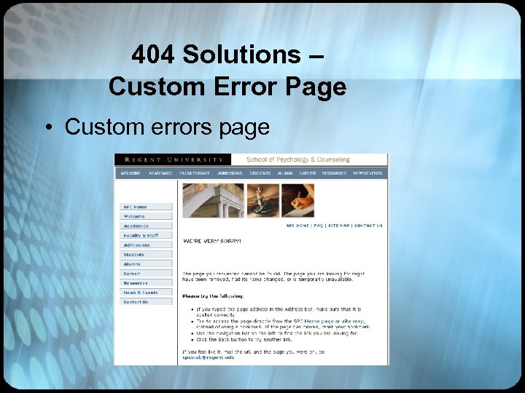The image size is (525, 393).
Task: Click the candle photo thumbnail
Action: pos(262,201)
